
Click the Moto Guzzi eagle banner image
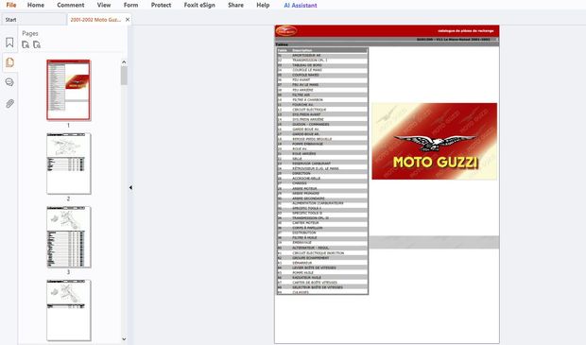click(x=434, y=141)
